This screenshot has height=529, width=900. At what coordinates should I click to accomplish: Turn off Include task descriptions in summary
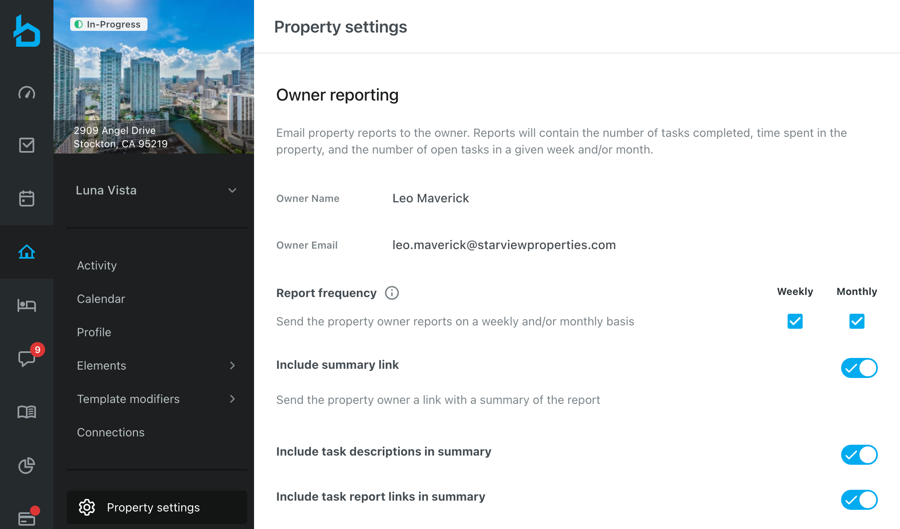pyautogui.click(x=859, y=455)
